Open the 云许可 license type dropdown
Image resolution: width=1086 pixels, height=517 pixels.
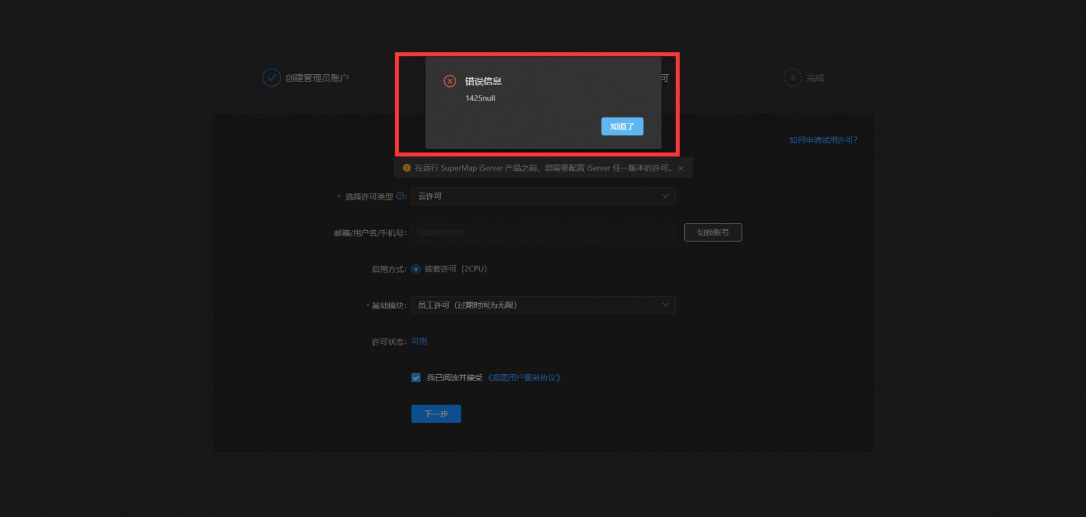coord(543,196)
